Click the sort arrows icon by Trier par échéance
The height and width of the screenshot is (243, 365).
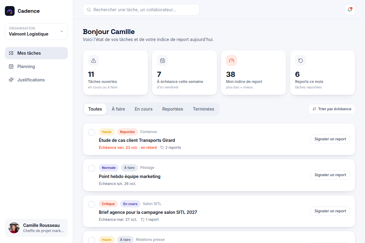[314, 109]
